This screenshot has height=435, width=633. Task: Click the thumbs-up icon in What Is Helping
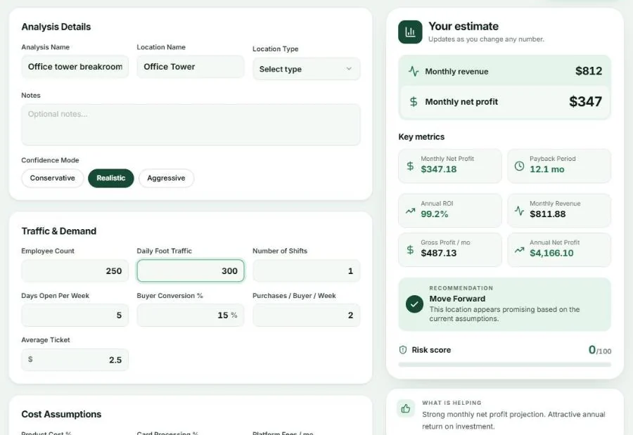[x=406, y=409]
